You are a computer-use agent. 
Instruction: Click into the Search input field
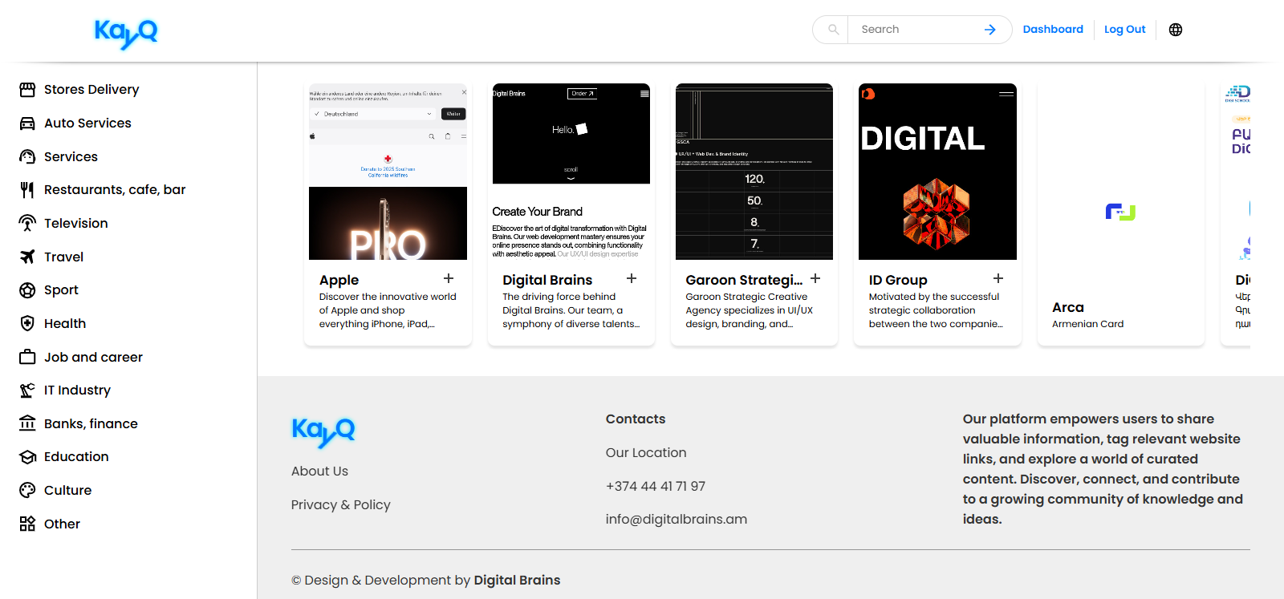pyautogui.click(x=915, y=30)
